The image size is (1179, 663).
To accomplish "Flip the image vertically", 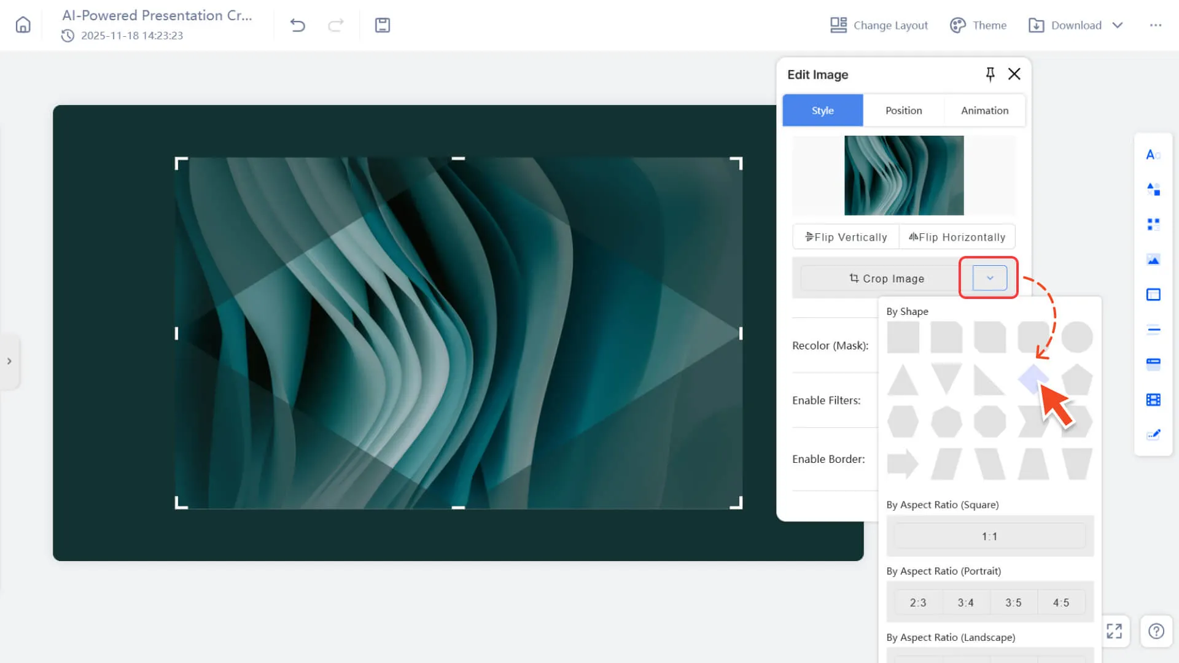I will [x=846, y=237].
